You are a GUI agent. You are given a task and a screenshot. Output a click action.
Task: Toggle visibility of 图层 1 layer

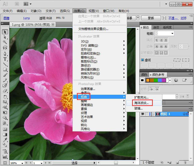[143, 114]
